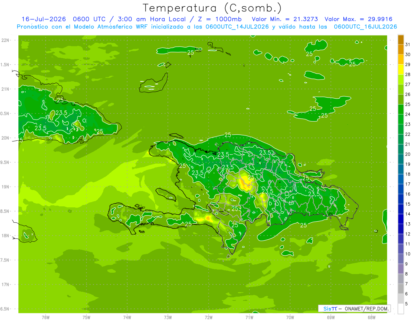Image resolution: width=417 pixels, height=322 pixels.
Task: Click the color scale label "23"
Action: (408, 124)
